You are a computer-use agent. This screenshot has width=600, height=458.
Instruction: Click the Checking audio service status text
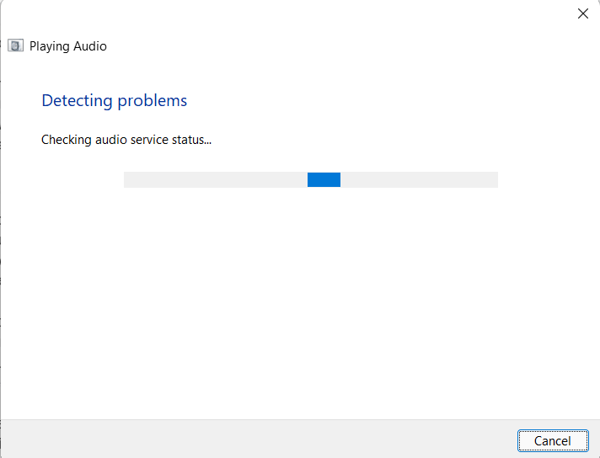[126, 140]
